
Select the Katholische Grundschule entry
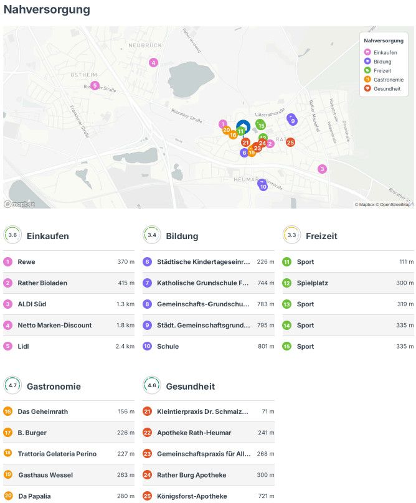point(209,283)
